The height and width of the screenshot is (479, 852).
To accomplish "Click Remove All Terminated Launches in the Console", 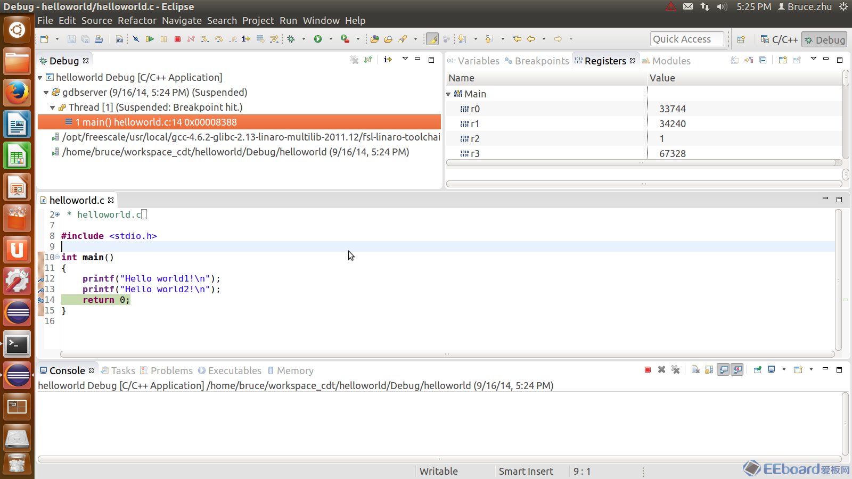I will coord(675,369).
